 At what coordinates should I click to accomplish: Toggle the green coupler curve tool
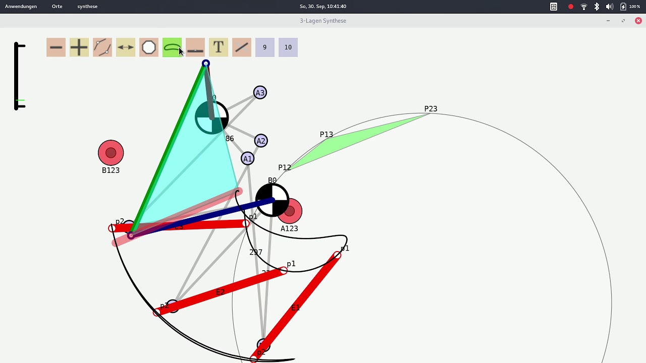[x=172, y=47]
